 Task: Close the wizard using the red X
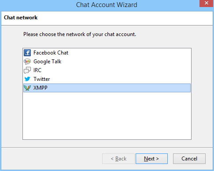(x=206, y=4)
